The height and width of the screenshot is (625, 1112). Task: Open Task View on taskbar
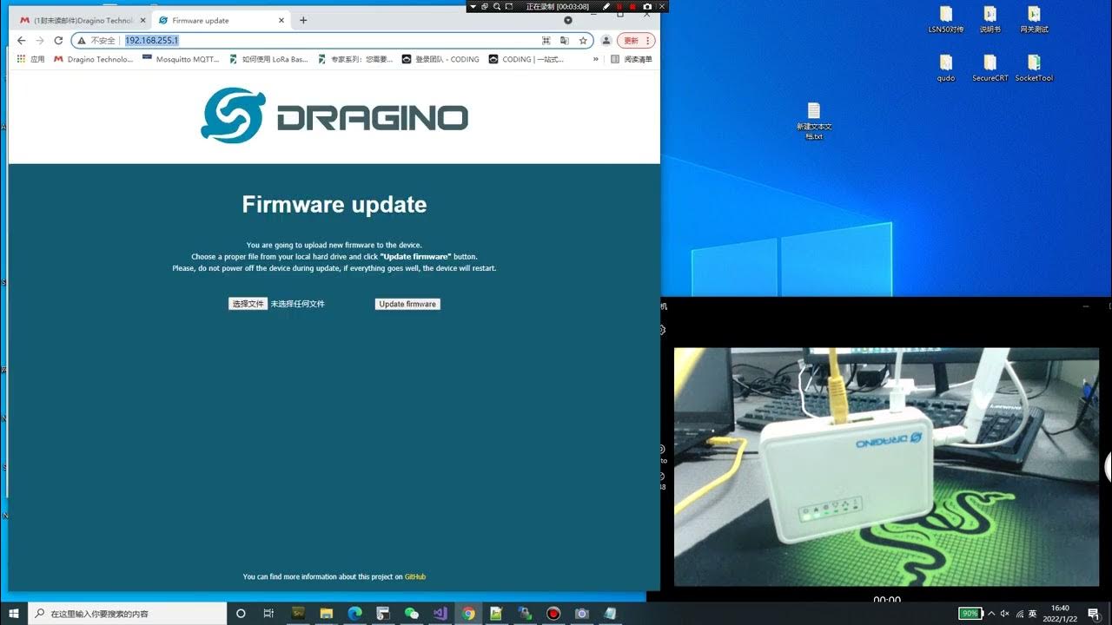[268, 613]
